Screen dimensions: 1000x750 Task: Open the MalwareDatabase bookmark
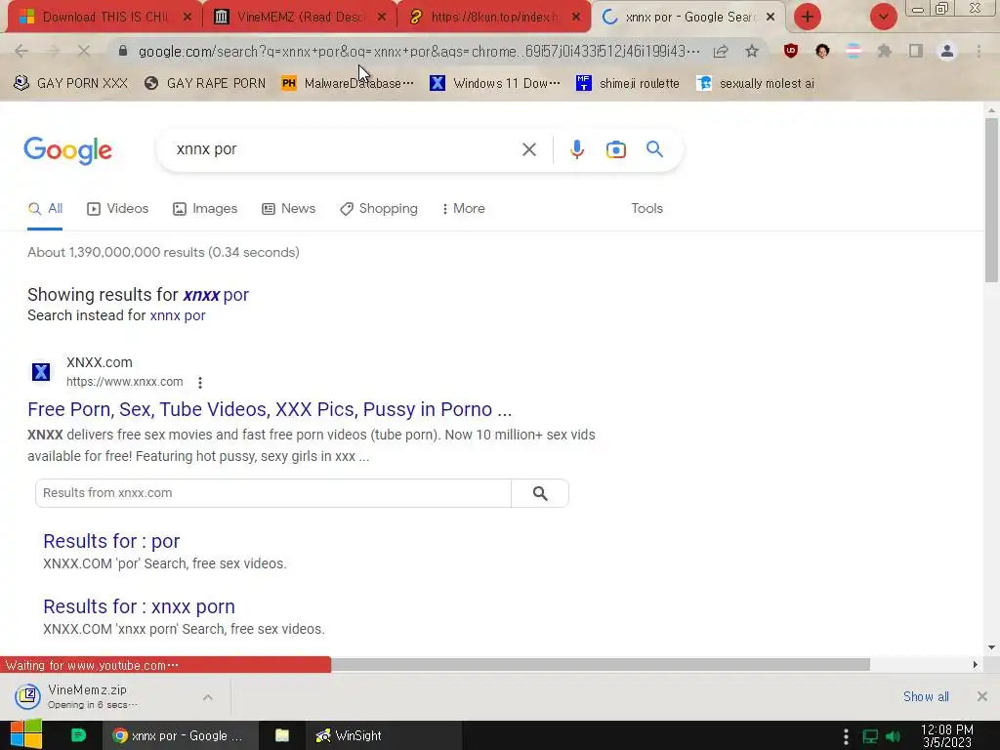pos(348,83)
